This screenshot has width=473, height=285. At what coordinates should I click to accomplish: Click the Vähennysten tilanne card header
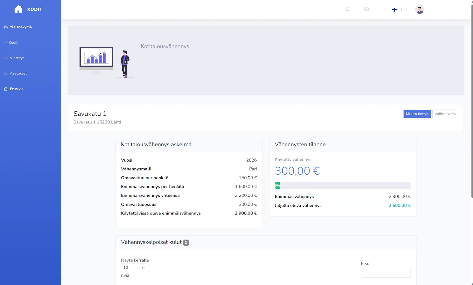click(343, 145)
